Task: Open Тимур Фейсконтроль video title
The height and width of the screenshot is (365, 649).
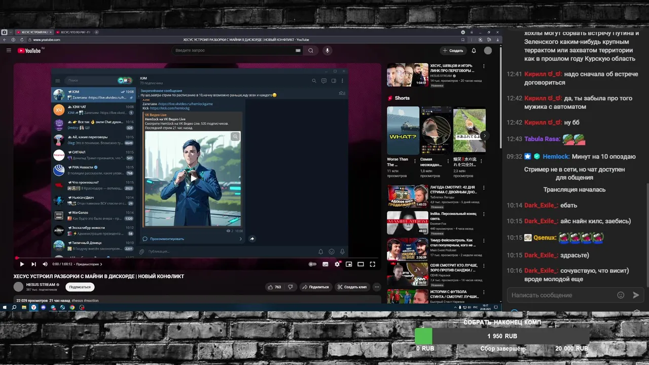Action: [452, 242]
